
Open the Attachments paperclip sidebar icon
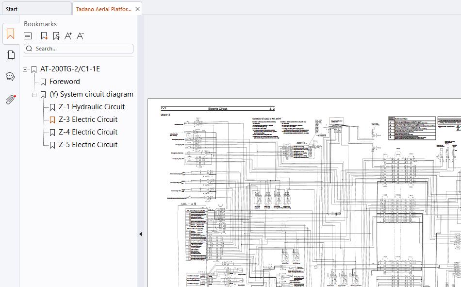click(x=10, y=100)
